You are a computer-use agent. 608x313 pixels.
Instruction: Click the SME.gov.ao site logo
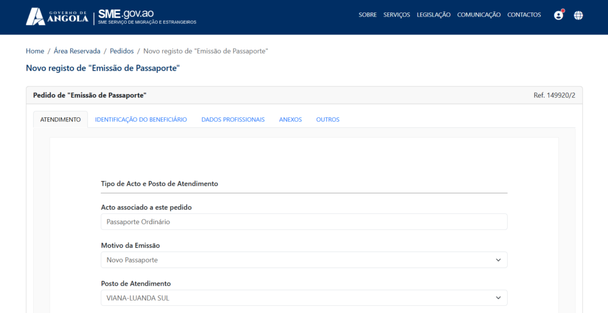(146, 17)
